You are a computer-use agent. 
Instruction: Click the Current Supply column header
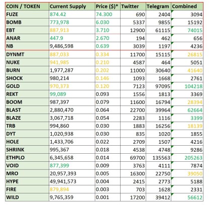click(x=72, y=7)
